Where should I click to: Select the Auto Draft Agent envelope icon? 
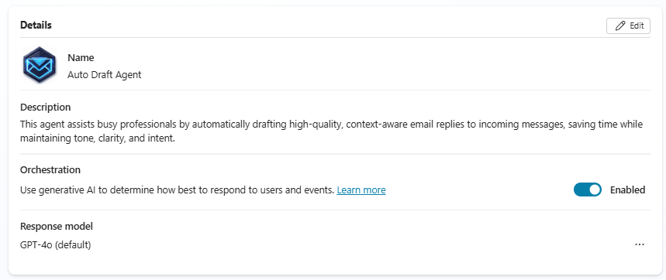tap(39, 65)
